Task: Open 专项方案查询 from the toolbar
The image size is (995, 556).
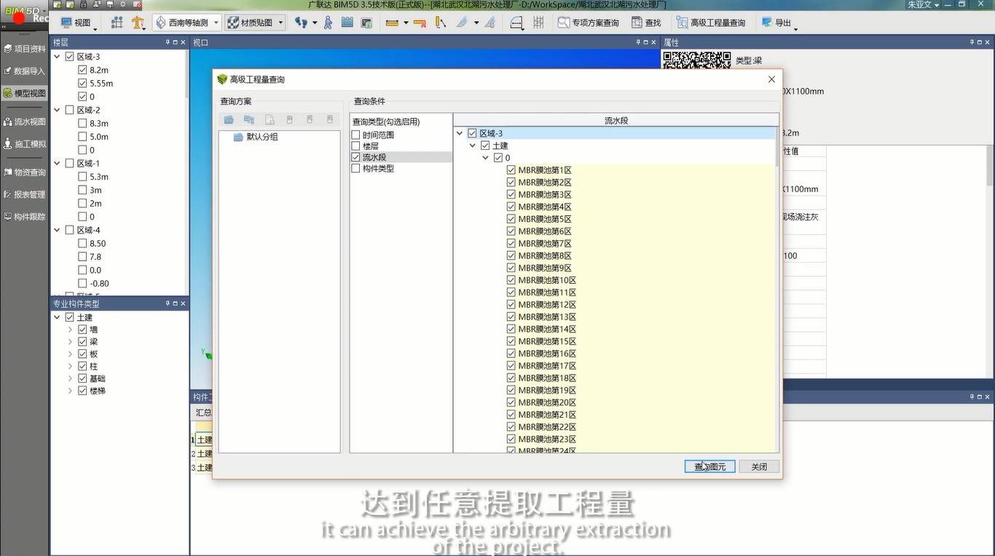Action: tap(589, 23)
